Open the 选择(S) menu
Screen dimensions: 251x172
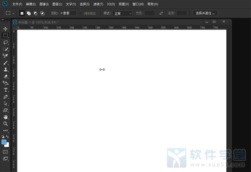coord(85,4)
